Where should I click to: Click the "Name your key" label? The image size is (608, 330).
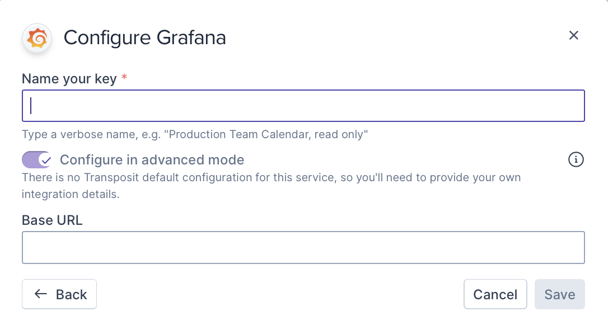[69, 79]
